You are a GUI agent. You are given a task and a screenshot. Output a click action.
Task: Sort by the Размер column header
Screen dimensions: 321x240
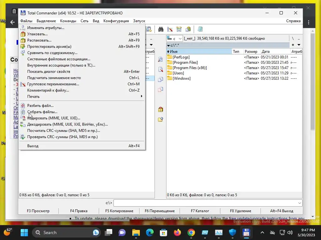pyautogui.click(x=252, y=52)
